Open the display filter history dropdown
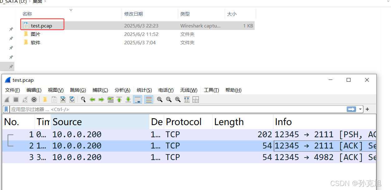The height and width of the screenshot is (190, 391). [x=360, y=110]
